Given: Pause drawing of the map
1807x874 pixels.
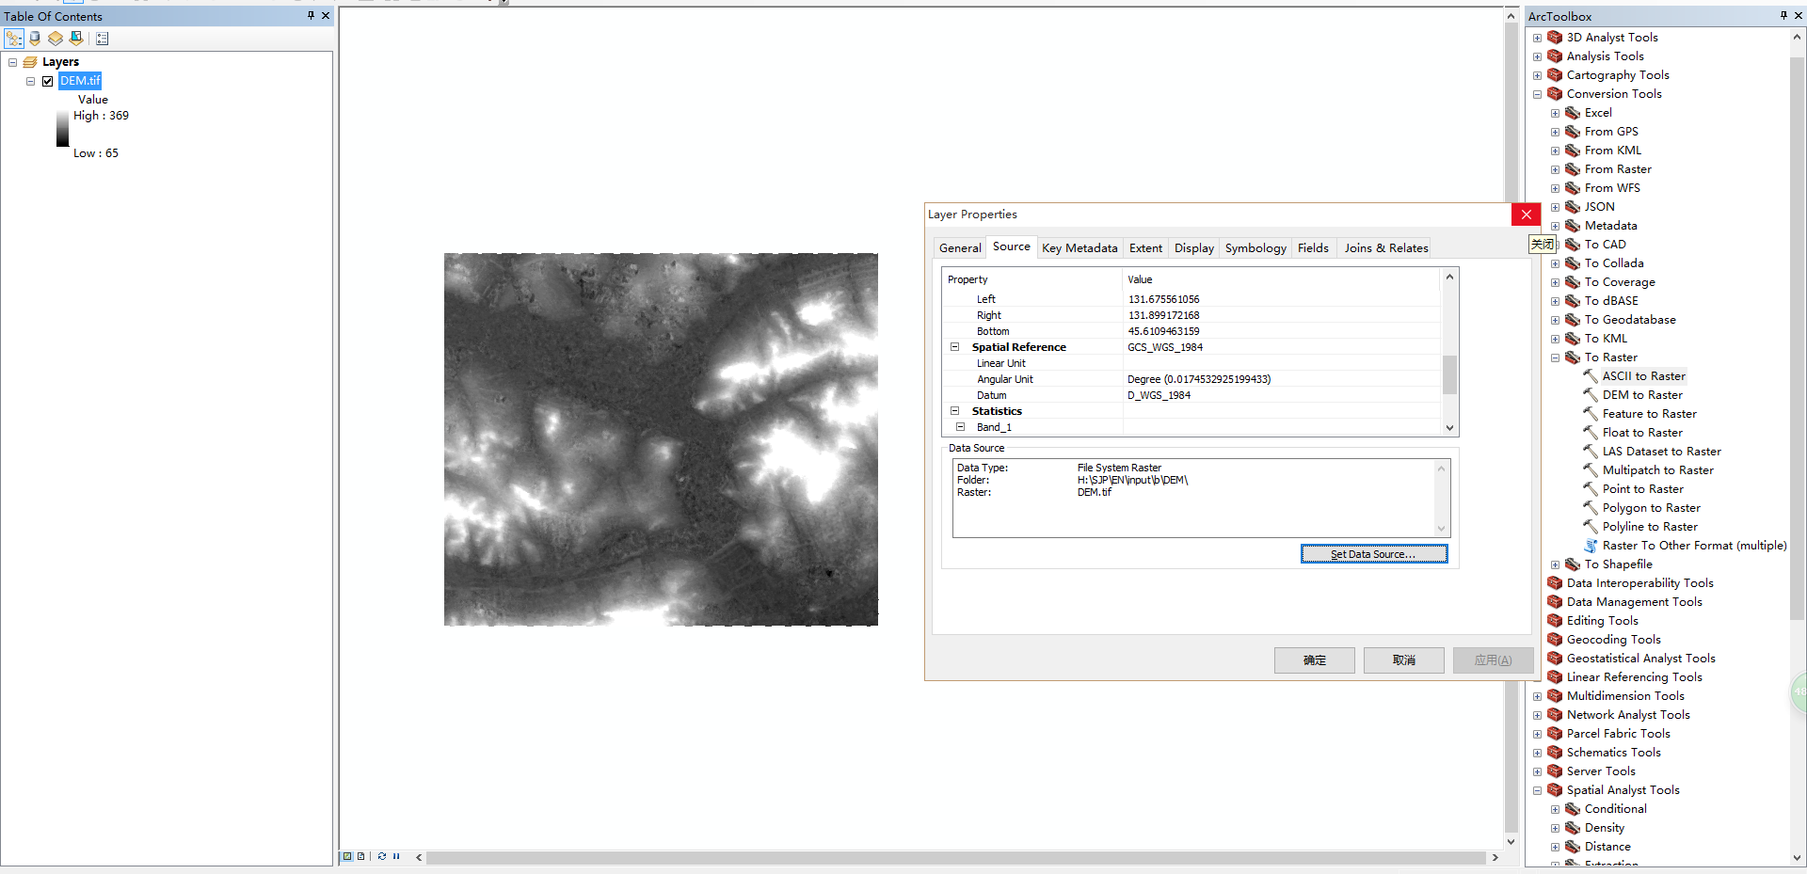Looking at the screenshot, I should pyautogui.click(x=396, y=856).
